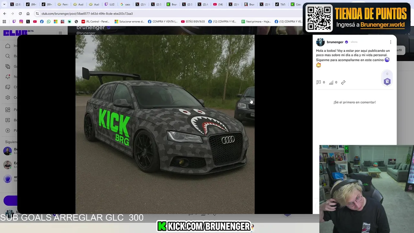Switch to the TikTok tab near right
Viewport: 414px width, 233px height.
pyautogui.click(x=280, y=5)
